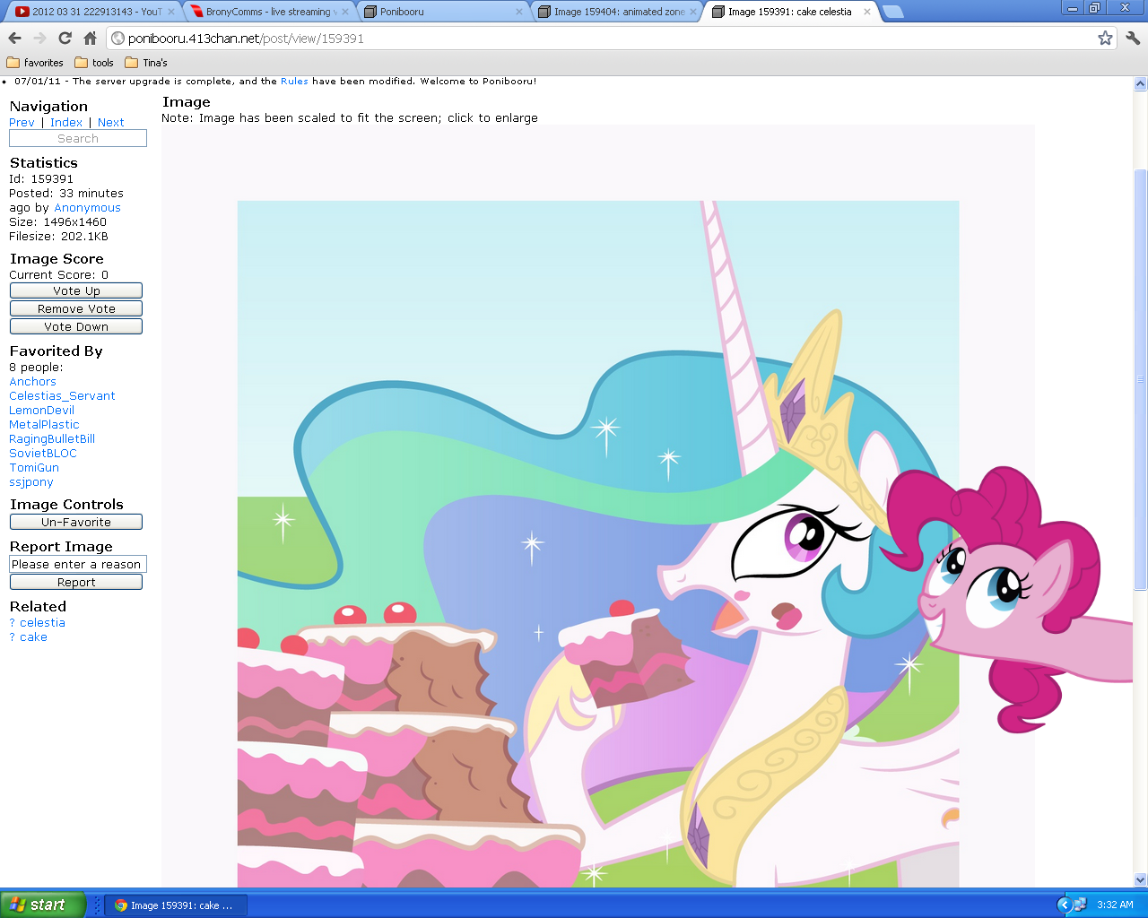Image resolution: width=1148 pixels, height=918 pixels.
Task: Open a new tab with the new-tab button
Action: 892,12
